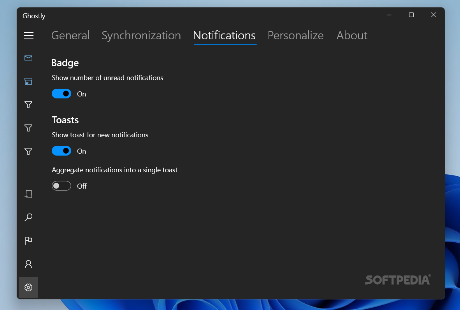460x310 pixels.
Task: Open the user account icon
Action: pyautogui.click(x=28, y=264)
